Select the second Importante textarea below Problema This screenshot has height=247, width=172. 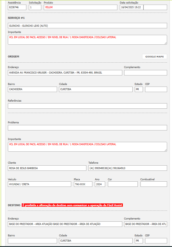pyautogui.click(x=87, y=147)
